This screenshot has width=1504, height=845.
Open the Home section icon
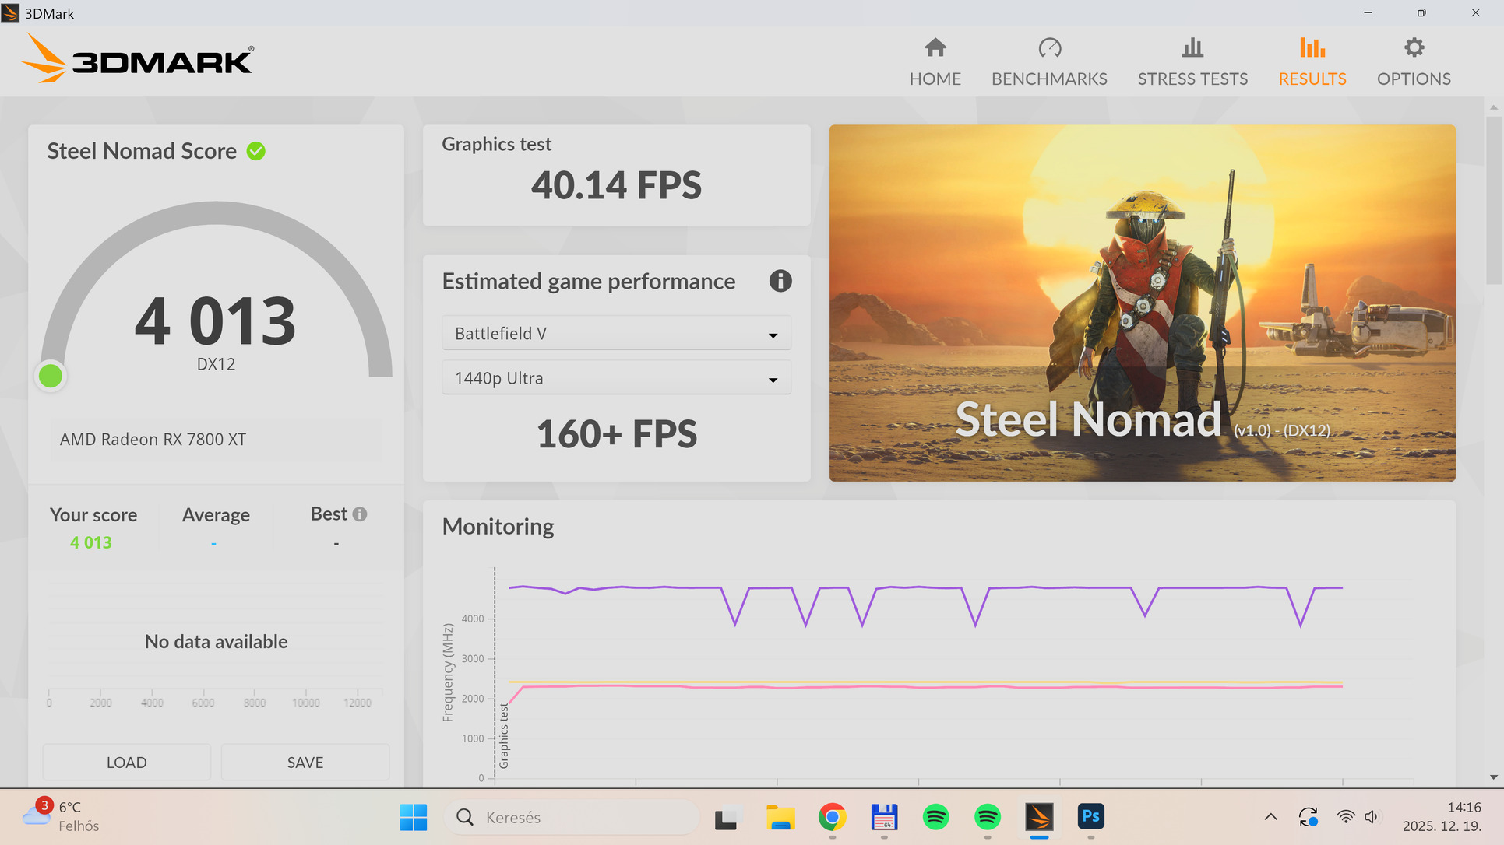[935, 48]
